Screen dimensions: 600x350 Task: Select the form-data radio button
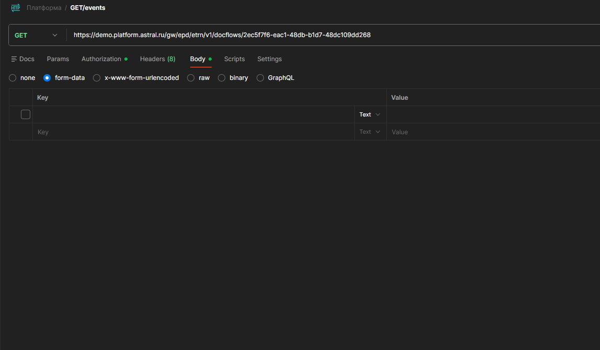47,78
